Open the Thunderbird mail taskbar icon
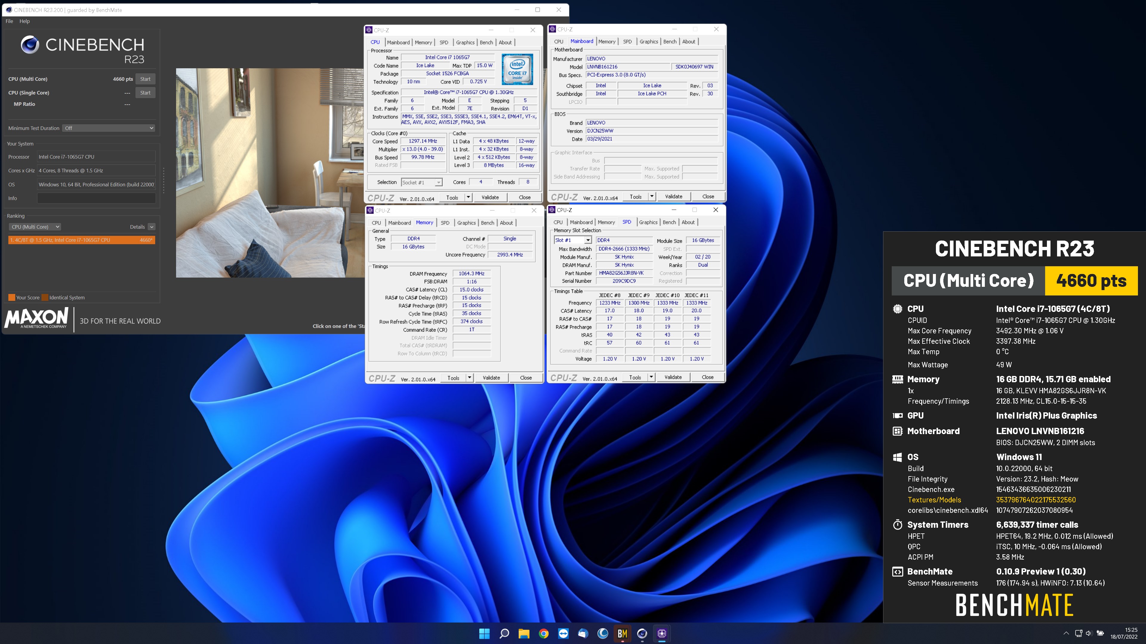This screenshot has width=1146, height=644. point(583,633)
